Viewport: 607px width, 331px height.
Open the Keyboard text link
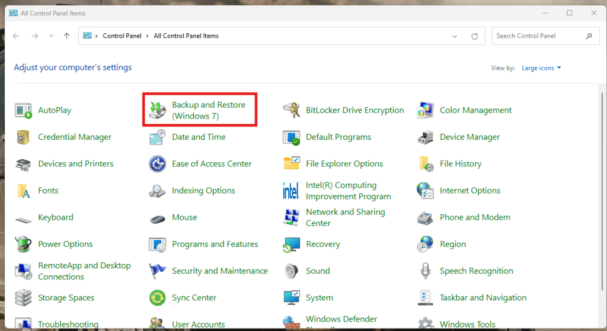pyautogui.click(x=55, y=217)
